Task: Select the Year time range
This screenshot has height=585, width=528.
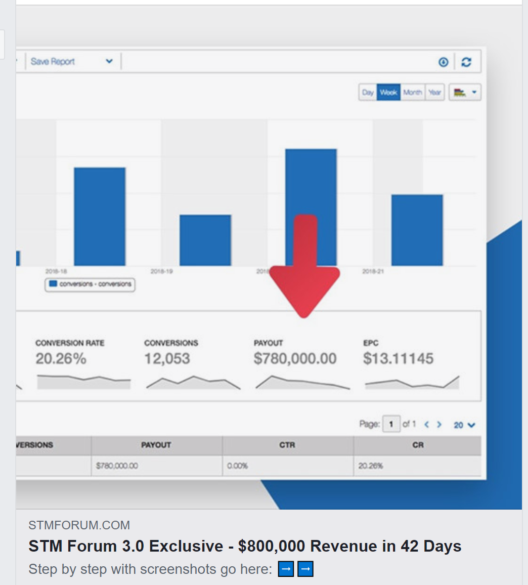Action: (434, 93)
